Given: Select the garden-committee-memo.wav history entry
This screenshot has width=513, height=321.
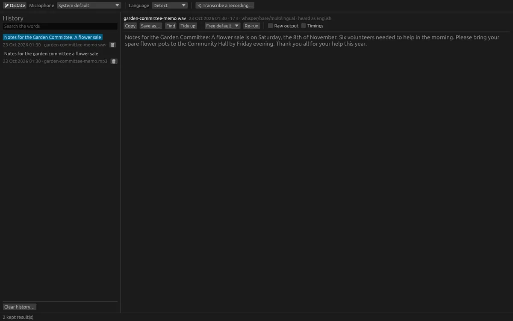Looking at the screenshot, I should coord(53,37).
